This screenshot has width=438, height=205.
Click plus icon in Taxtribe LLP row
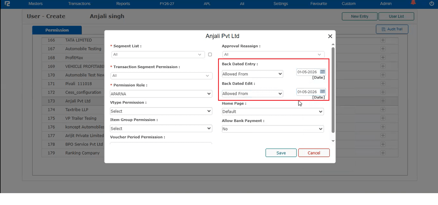tap(383, 109)
